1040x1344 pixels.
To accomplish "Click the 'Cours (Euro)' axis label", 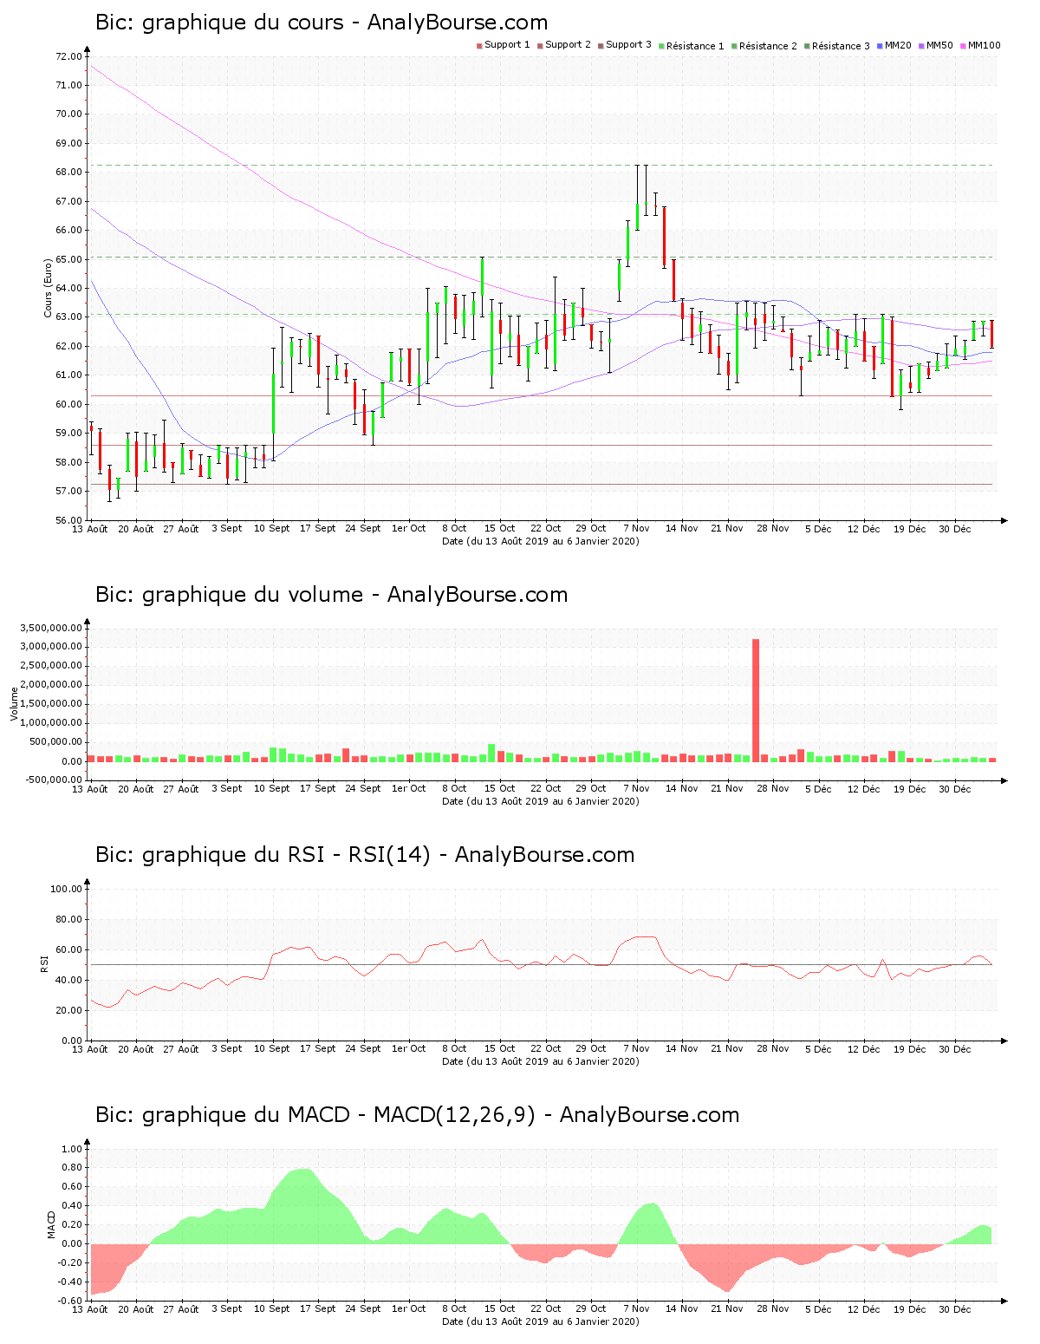I will (x=49, y=289).
